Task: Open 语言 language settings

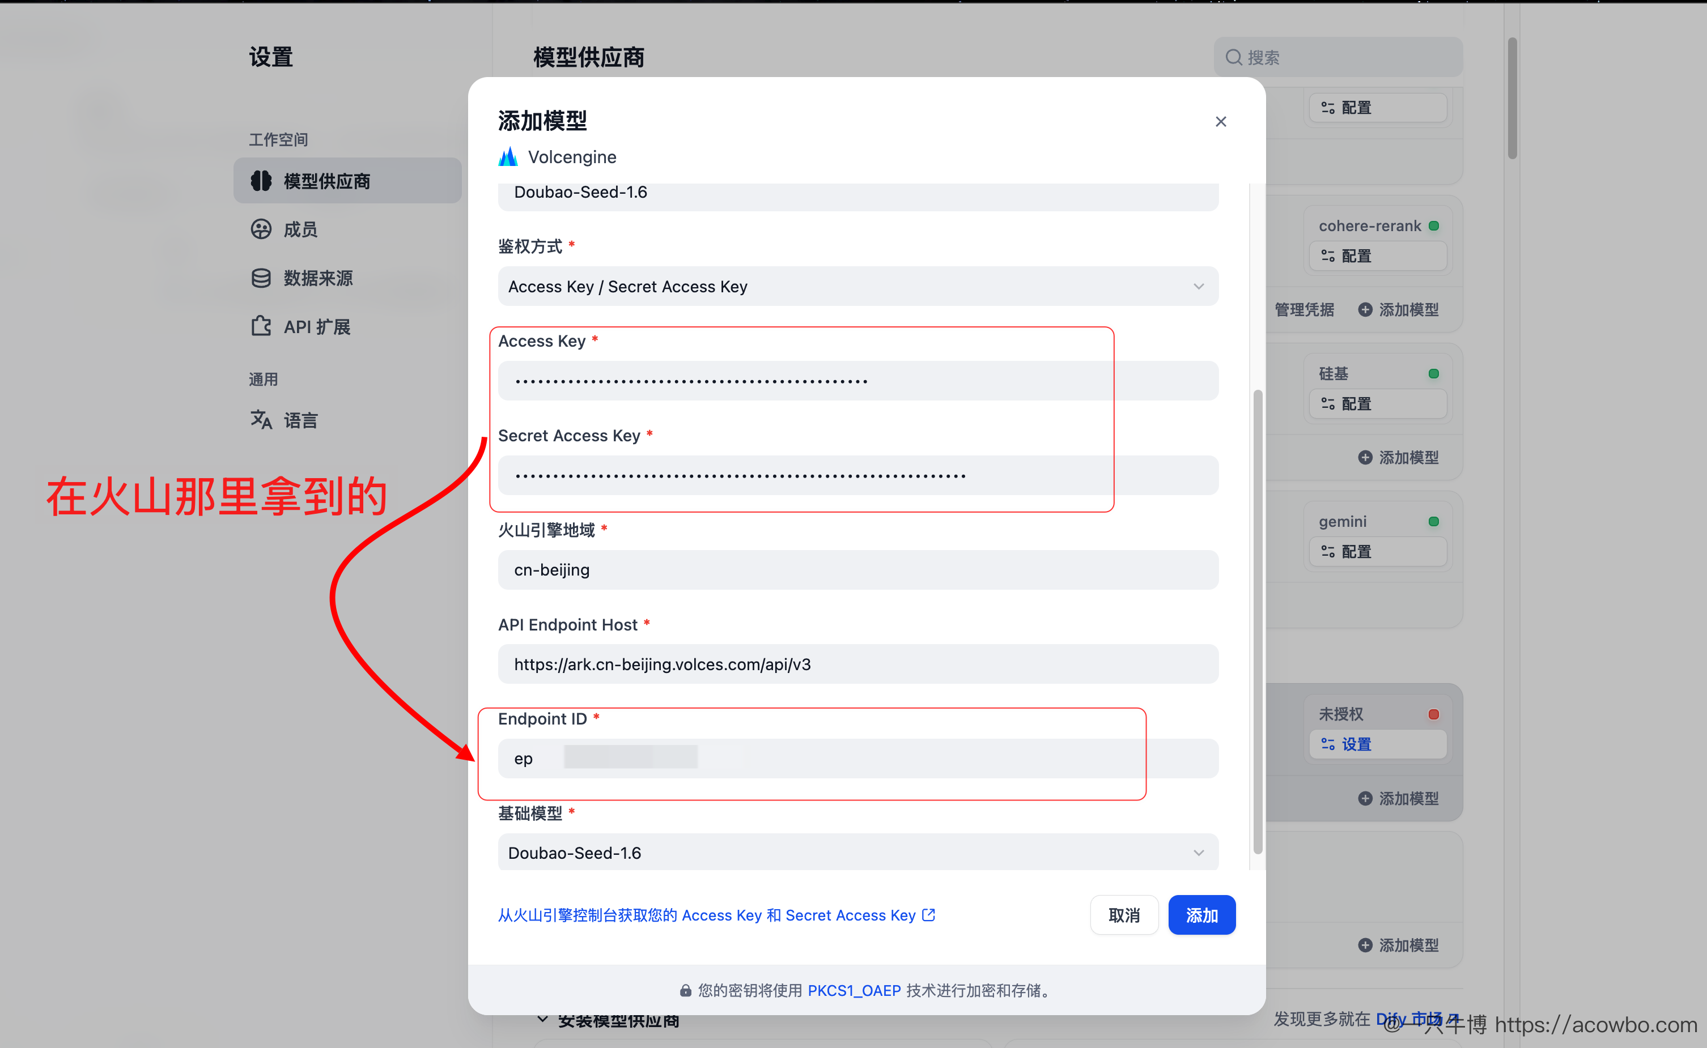Action: click(x=300, y=420)
